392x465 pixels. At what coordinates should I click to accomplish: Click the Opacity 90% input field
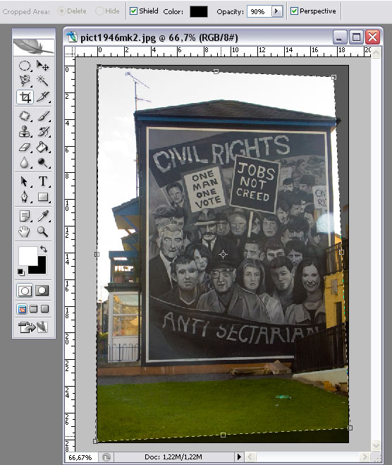coord(259,11)
